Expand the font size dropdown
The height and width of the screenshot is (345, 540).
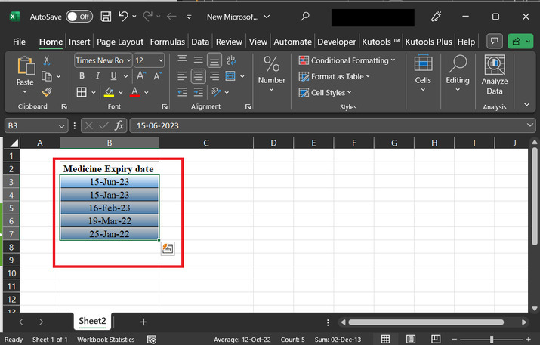160,60
